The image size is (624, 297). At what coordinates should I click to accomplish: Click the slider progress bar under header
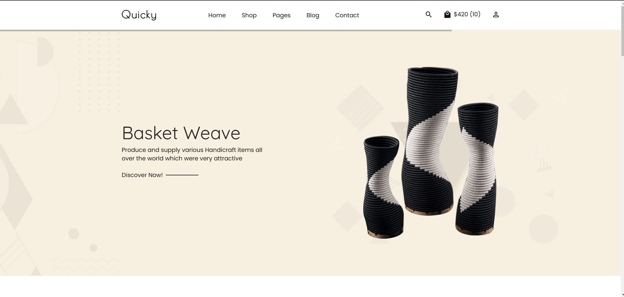click(x=226, y=30)
